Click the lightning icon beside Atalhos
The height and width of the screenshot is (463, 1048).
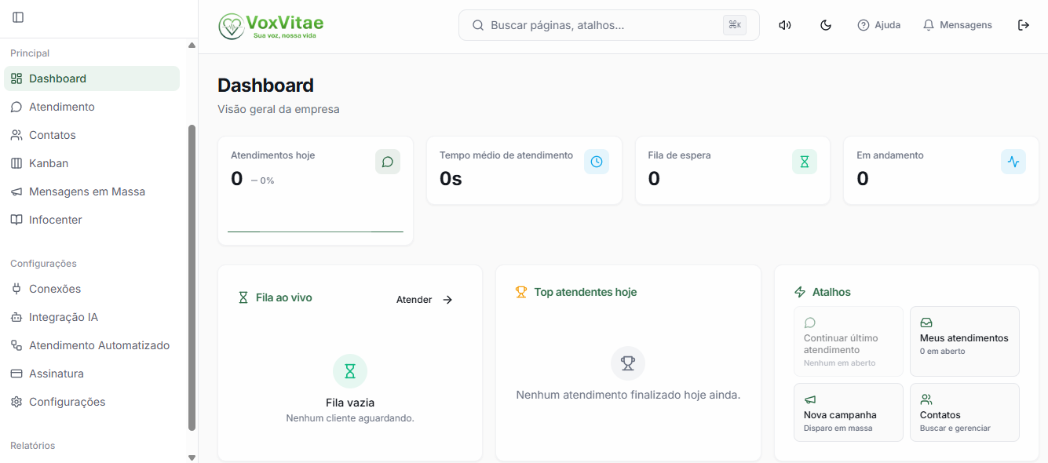(800, 292)
